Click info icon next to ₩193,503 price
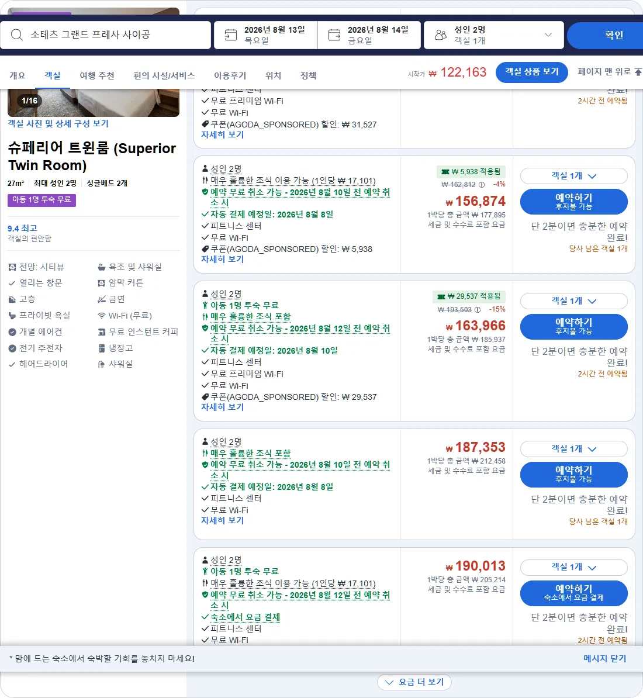643x698 pixels. point(478,309)
